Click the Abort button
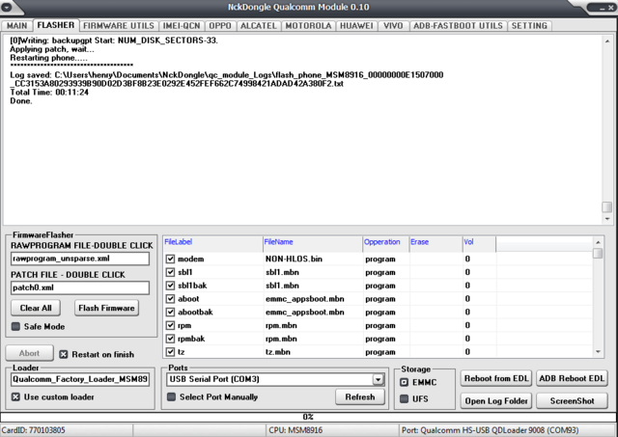618x437 pixels. (x=30, y=353)
